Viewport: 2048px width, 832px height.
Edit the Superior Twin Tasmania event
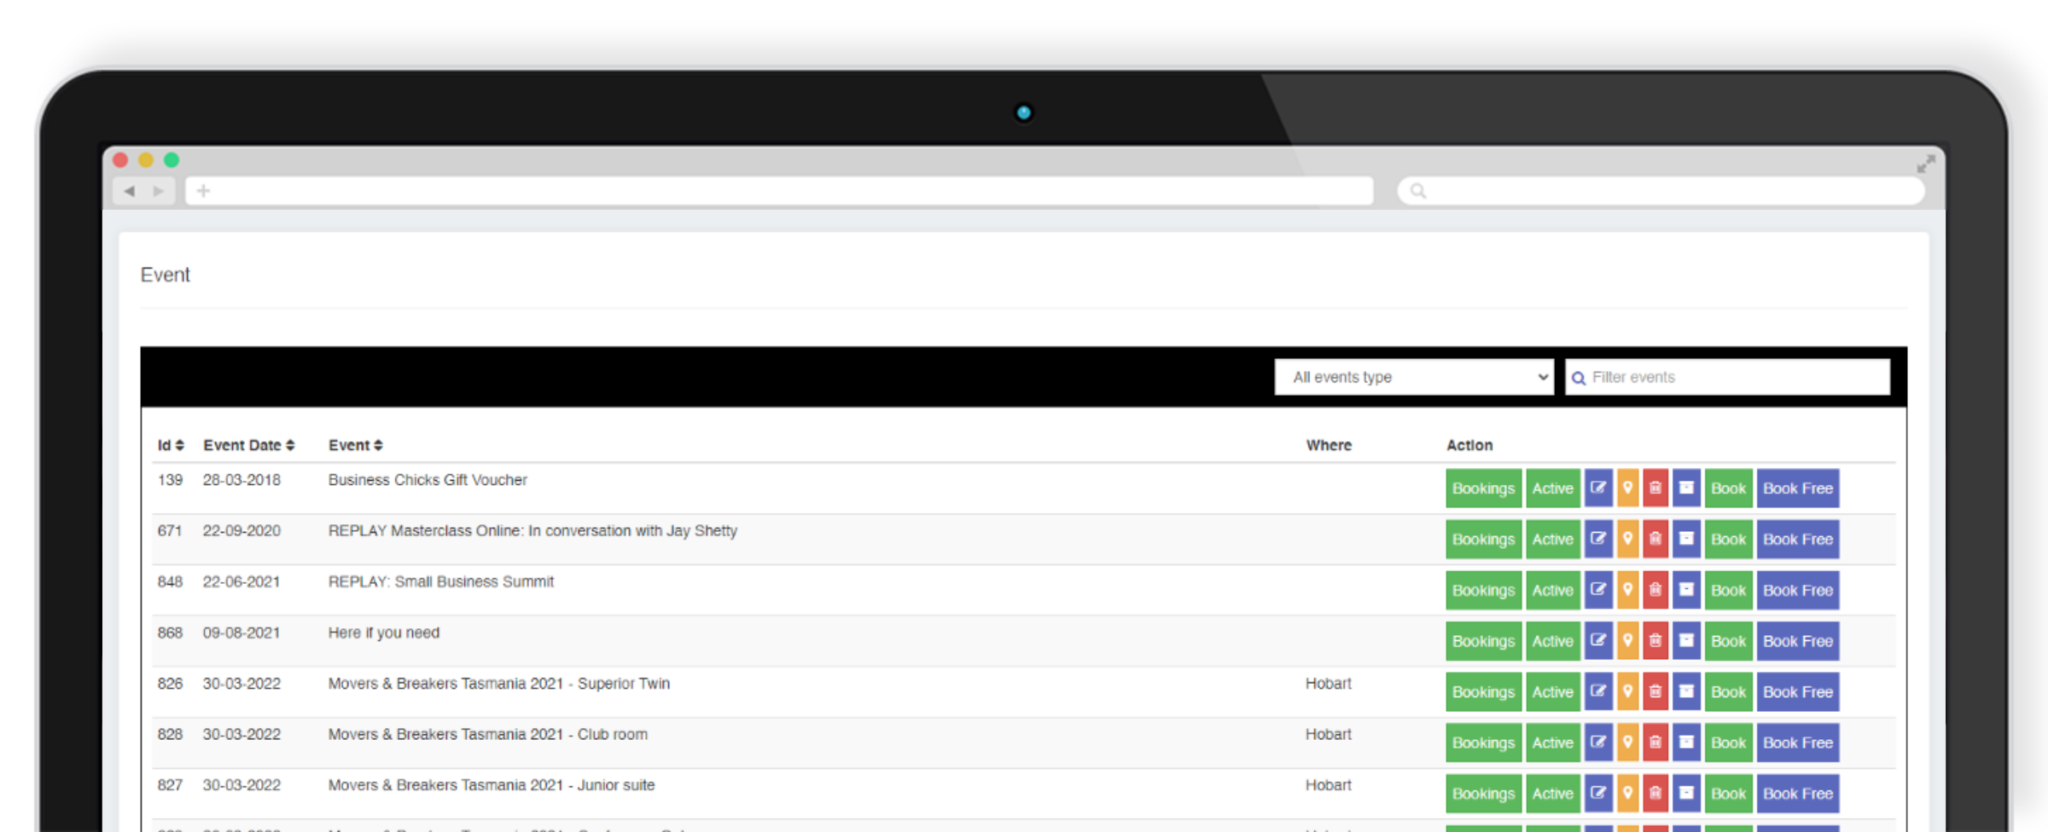pyautogui.click(x=1598, y=691)
